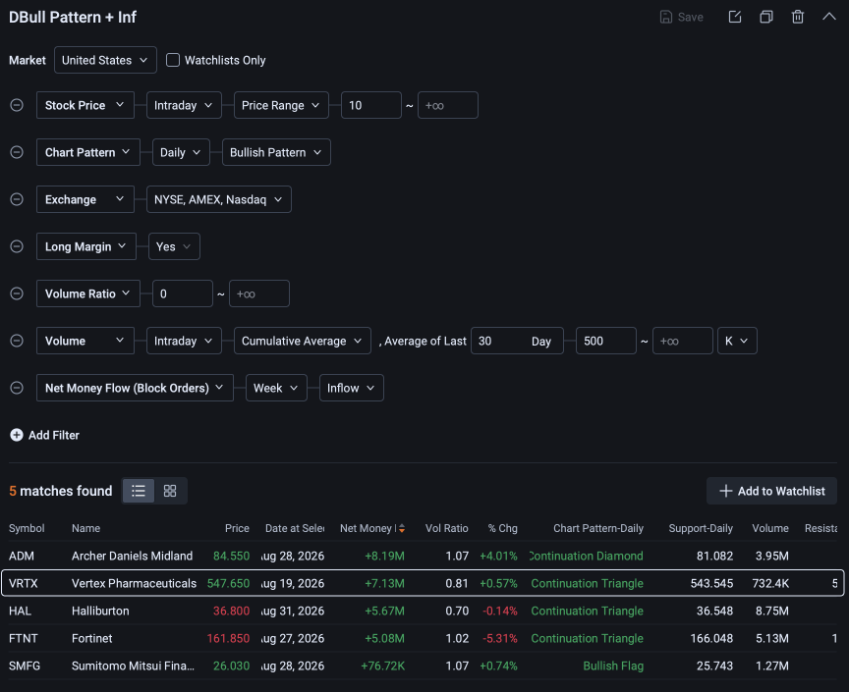This screenshot has height=692, width=849.
Task: Click the duplicate screener icon
Action: [x=766, y=17]
